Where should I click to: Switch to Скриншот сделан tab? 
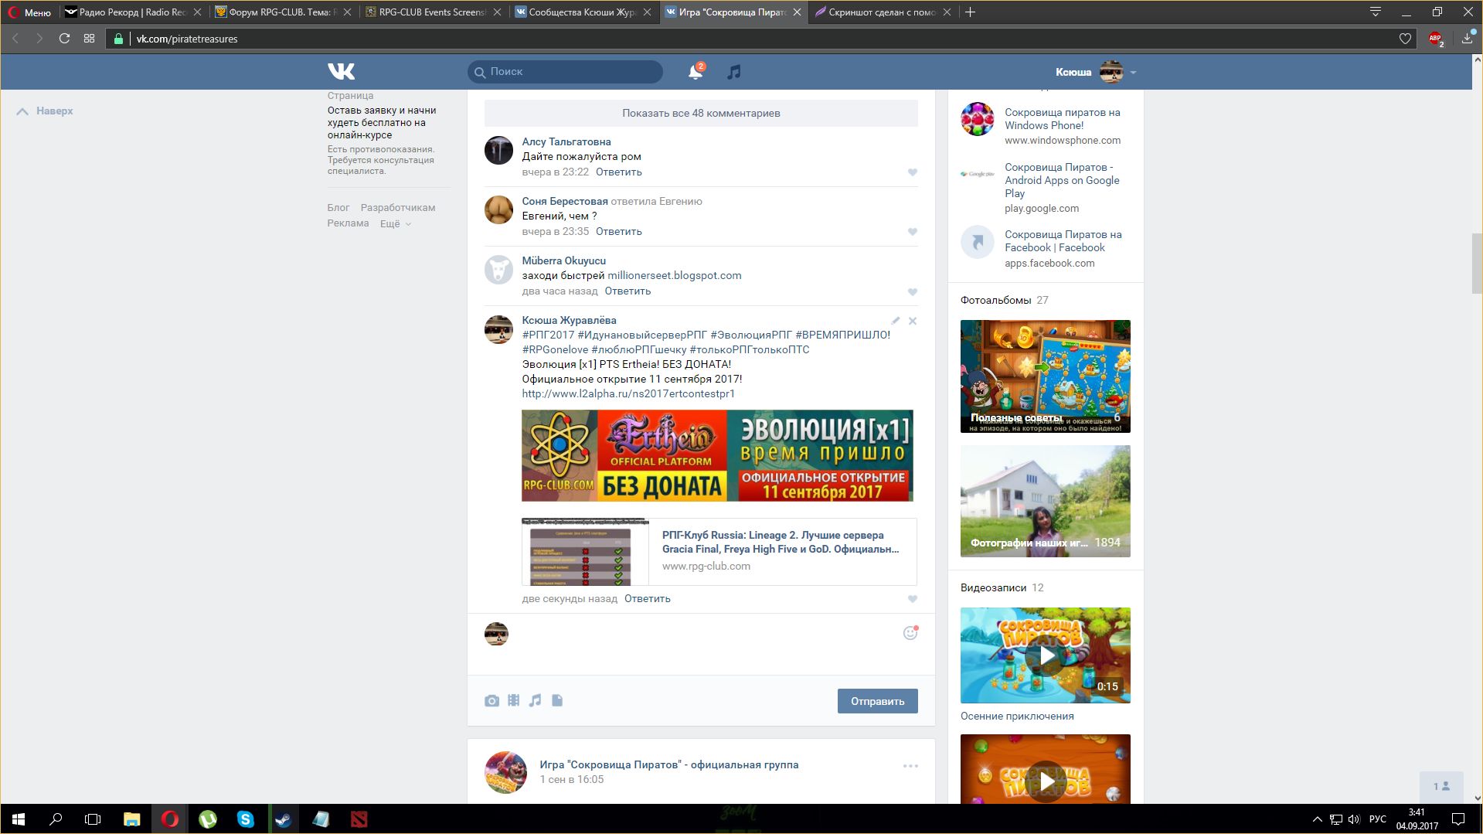881,12
